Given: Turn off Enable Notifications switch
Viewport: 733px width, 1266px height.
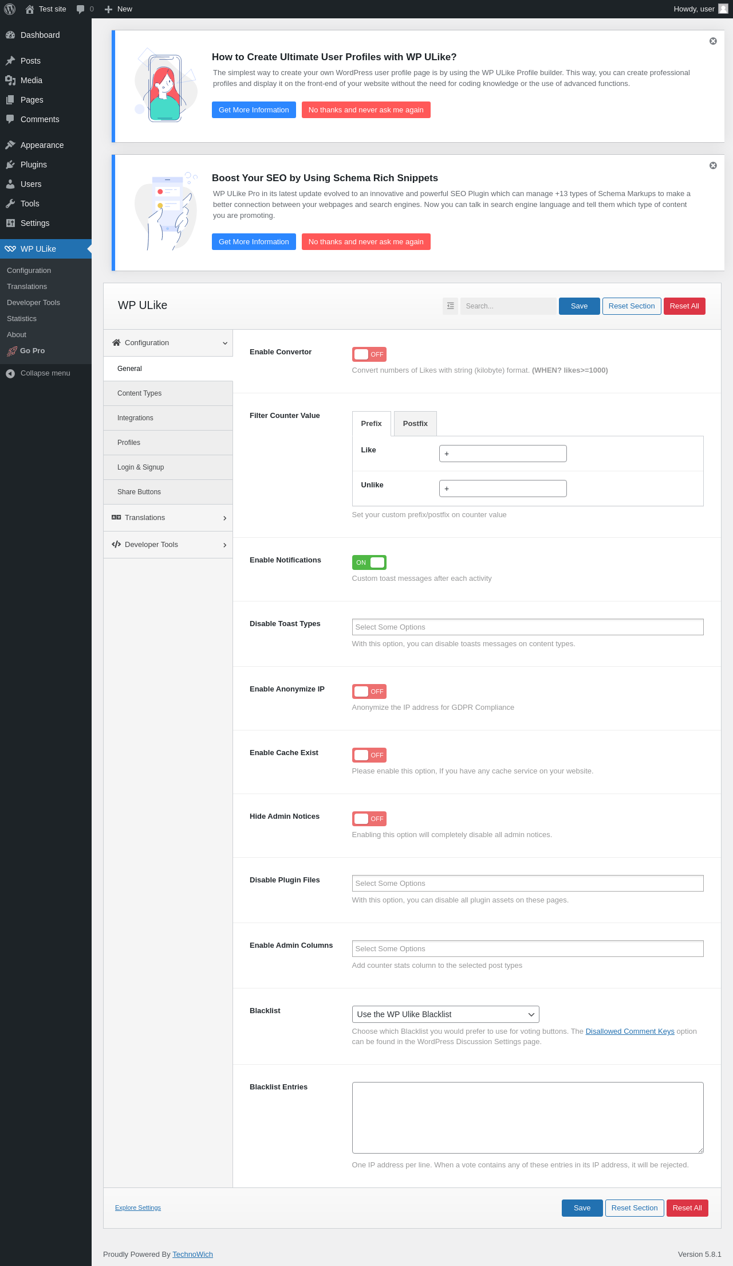Looking at the screenshot, I should (369, 562).
